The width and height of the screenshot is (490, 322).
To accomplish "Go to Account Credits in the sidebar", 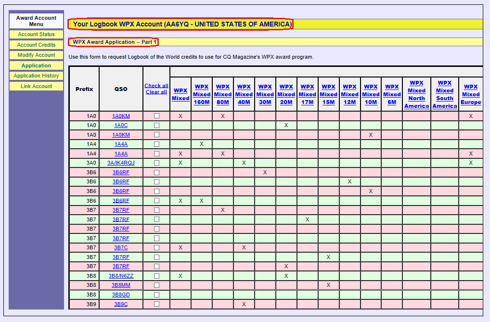I will 36,45.
